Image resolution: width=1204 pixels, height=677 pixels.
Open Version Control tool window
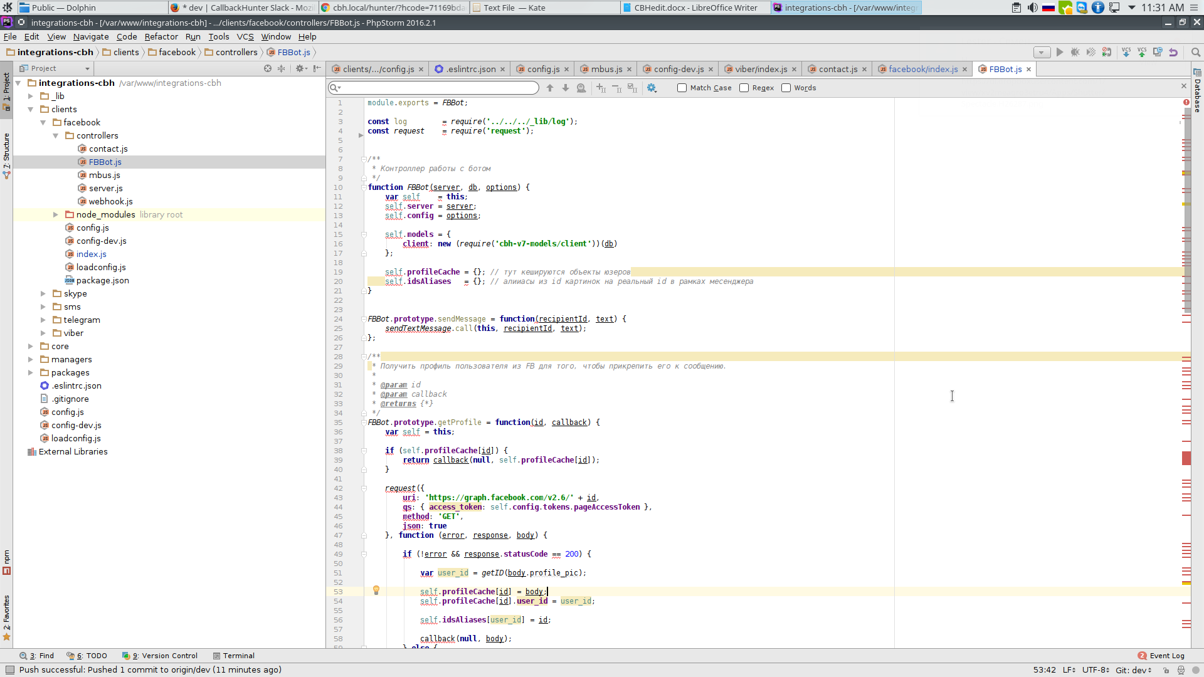pyautogui.click(x=160, y=656)
